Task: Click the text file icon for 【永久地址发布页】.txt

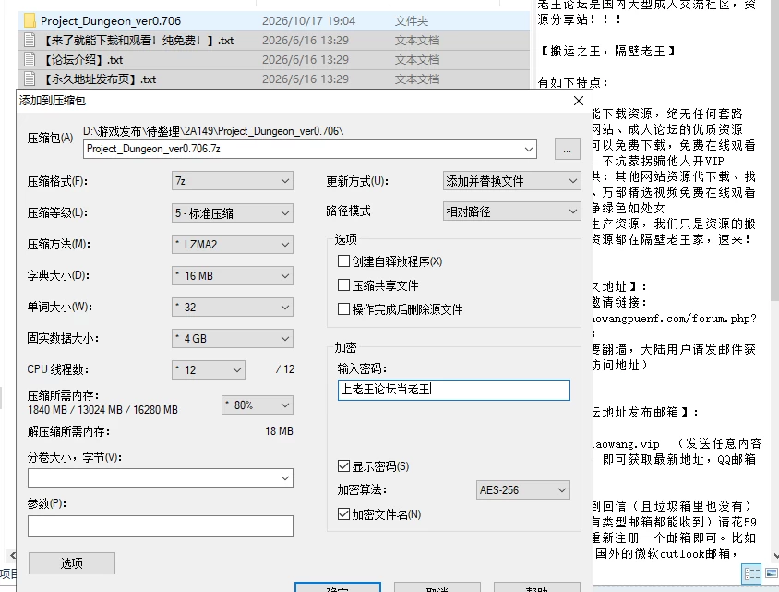Action: coord(30,79)
